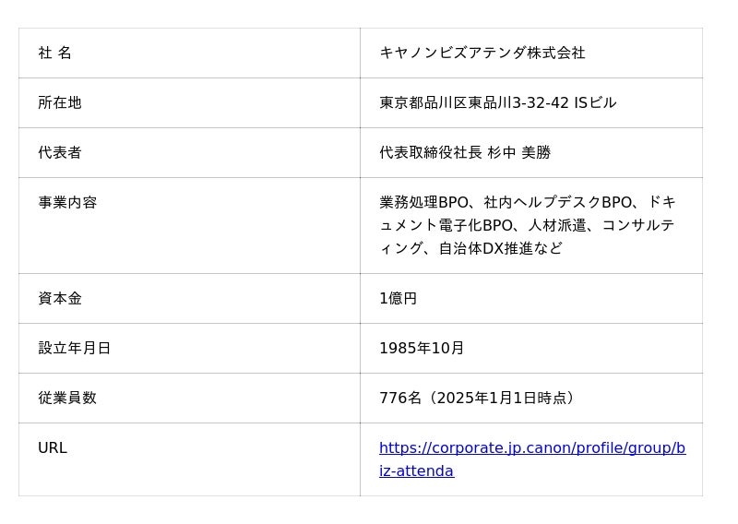
Task: Click the ISビル building name text
Action: pos(595,103)
